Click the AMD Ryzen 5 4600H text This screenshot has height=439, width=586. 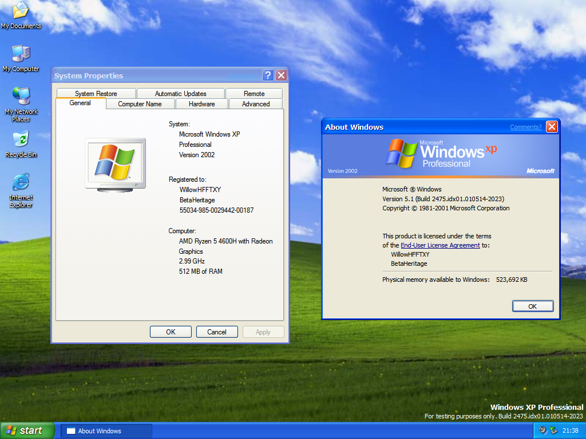(225, 246)
